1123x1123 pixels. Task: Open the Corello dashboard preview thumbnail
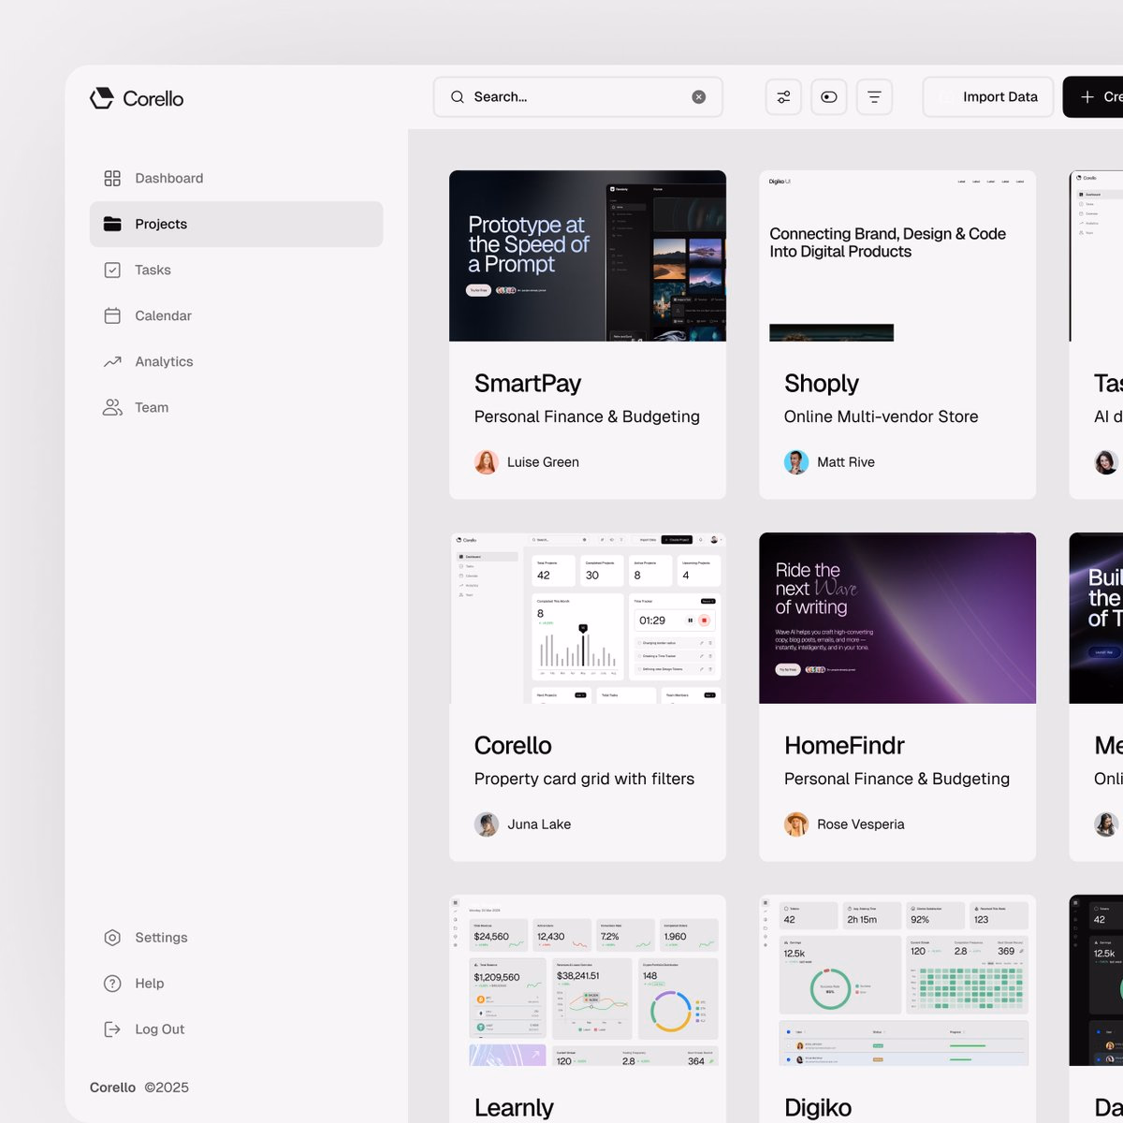[588, 618]
